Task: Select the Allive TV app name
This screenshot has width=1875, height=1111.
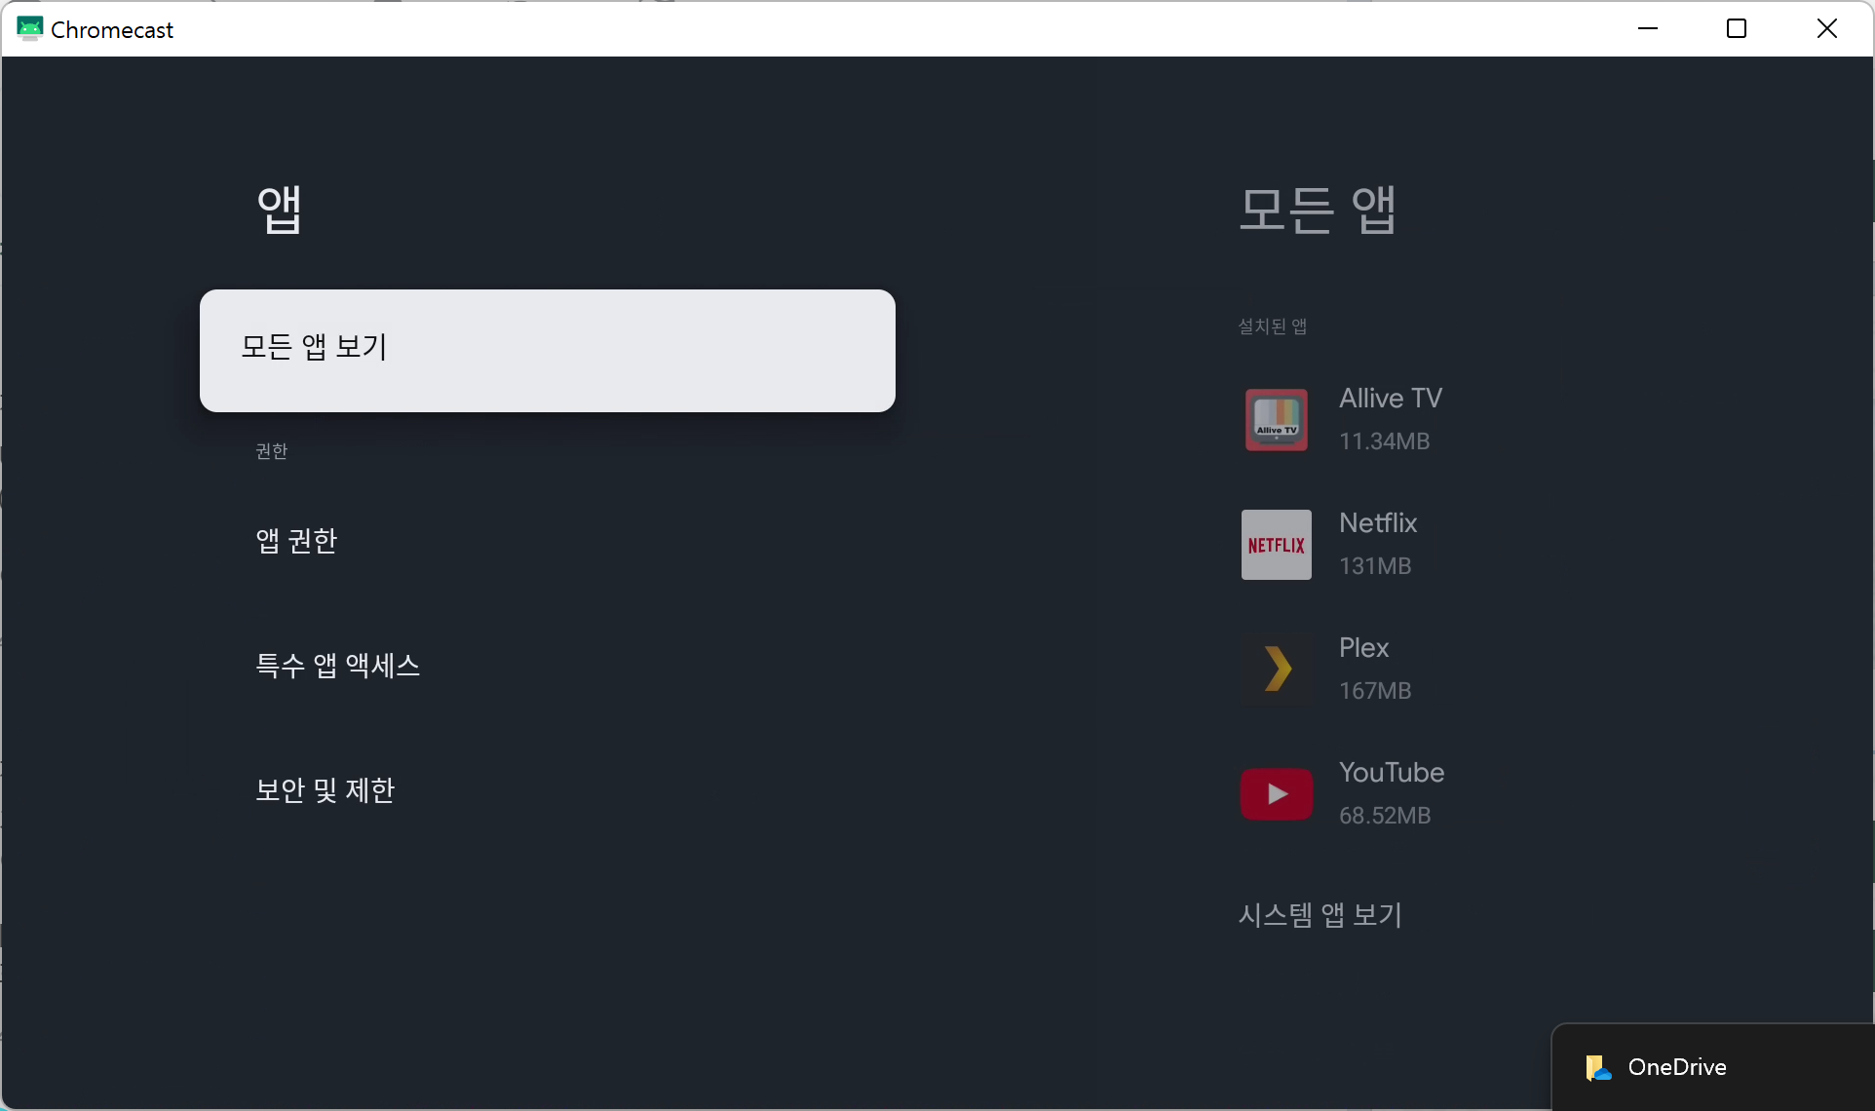Action: click(1390, 399)
